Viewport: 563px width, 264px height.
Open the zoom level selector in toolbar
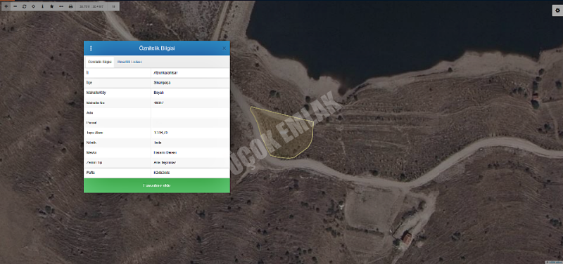pos(113,6)
